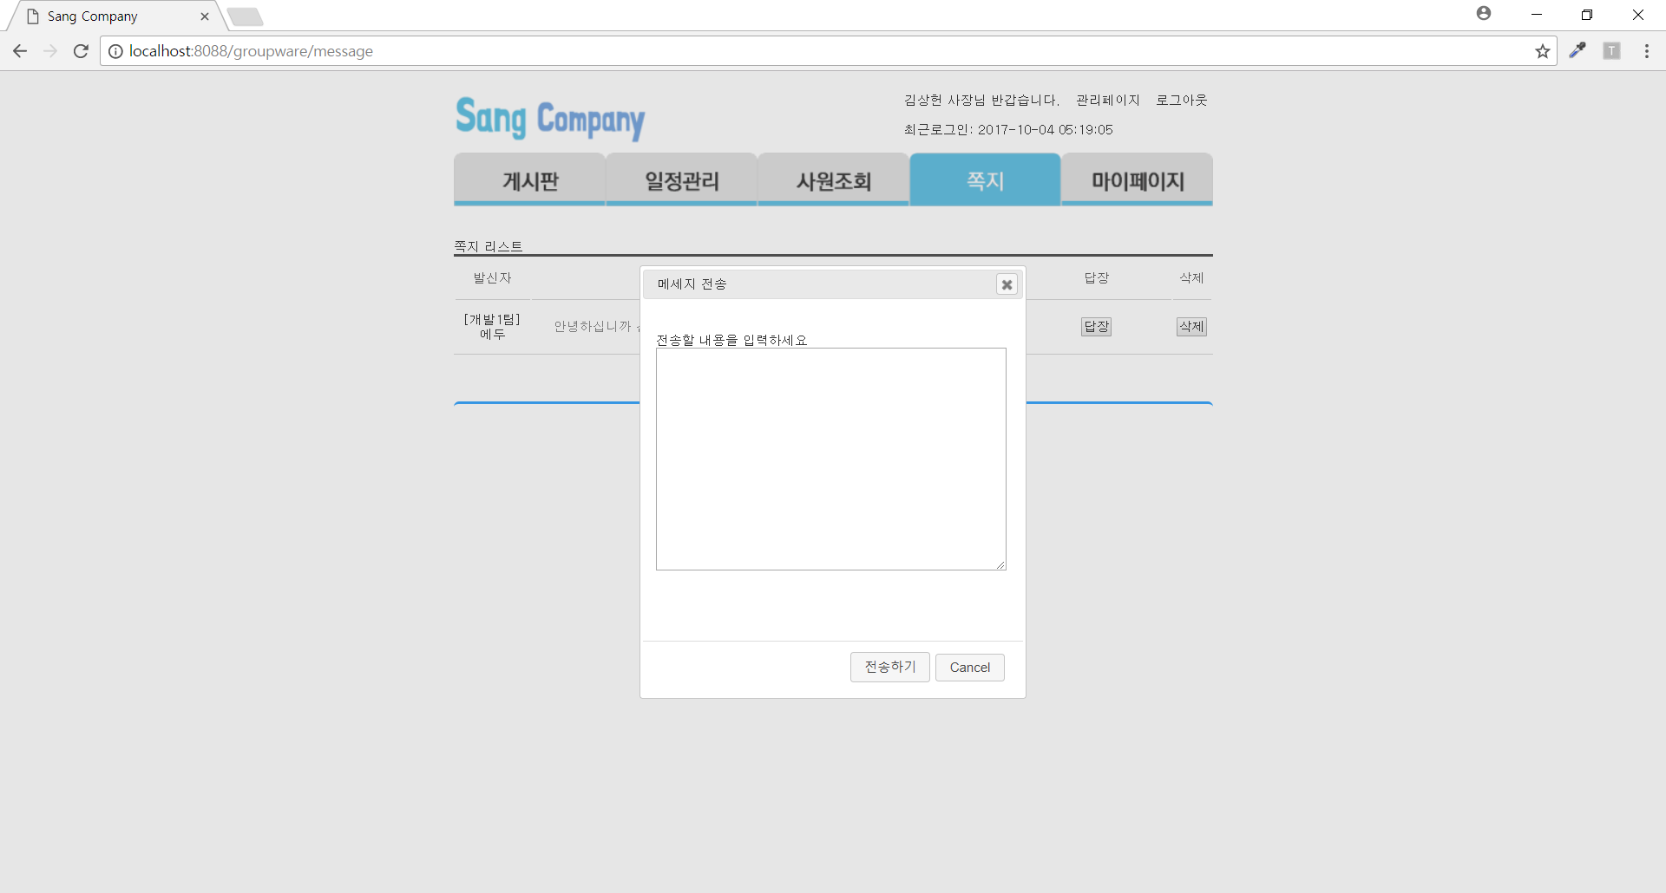Go back using browser back arrow
This screenshot has height=893, width=1666.
click(20, 51)
